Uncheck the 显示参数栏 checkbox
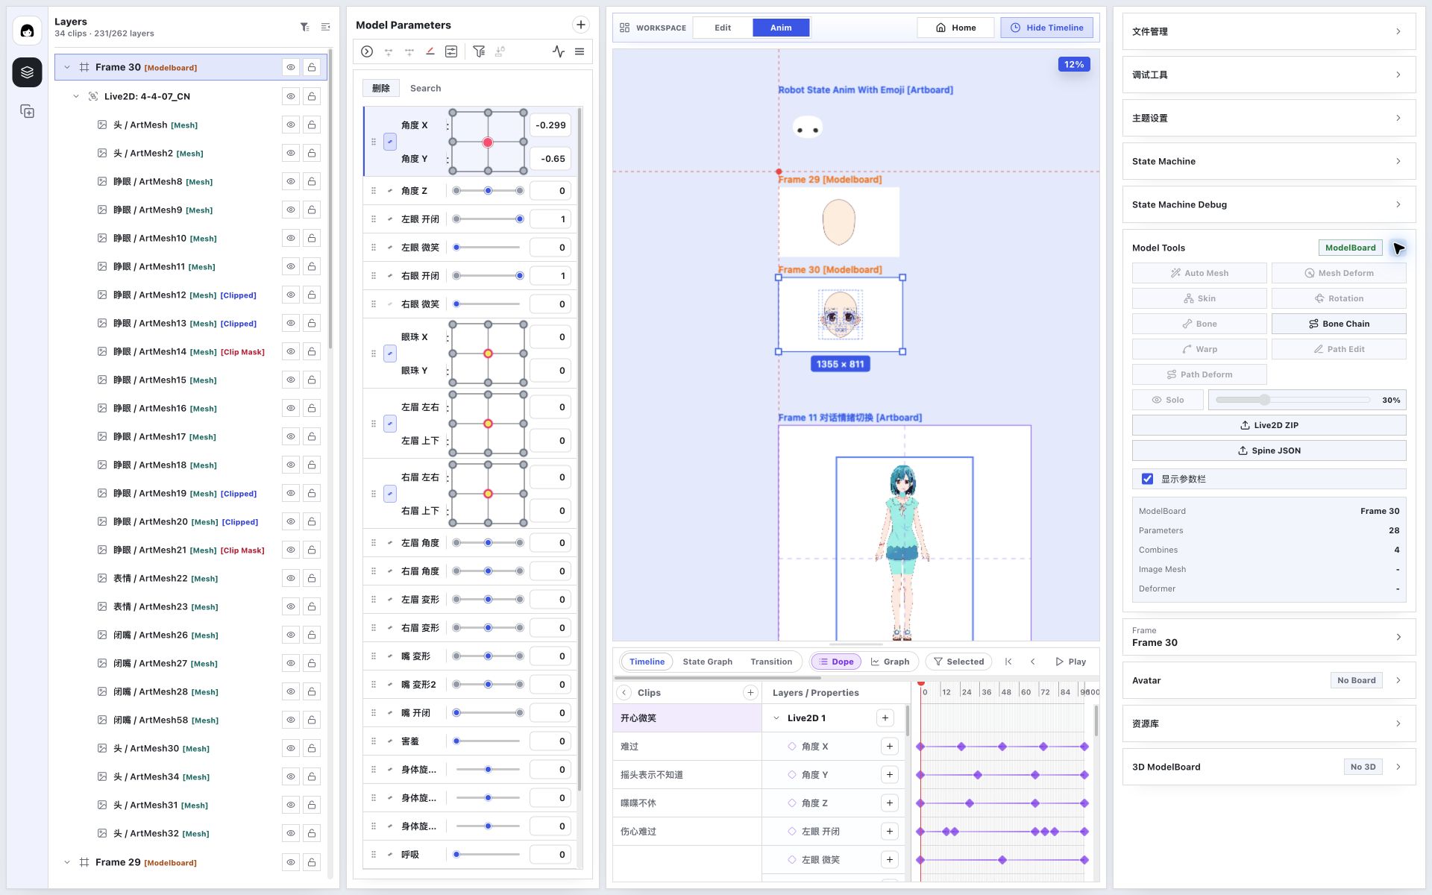Screen dimensions: 1432x895 click(1147, 479)
